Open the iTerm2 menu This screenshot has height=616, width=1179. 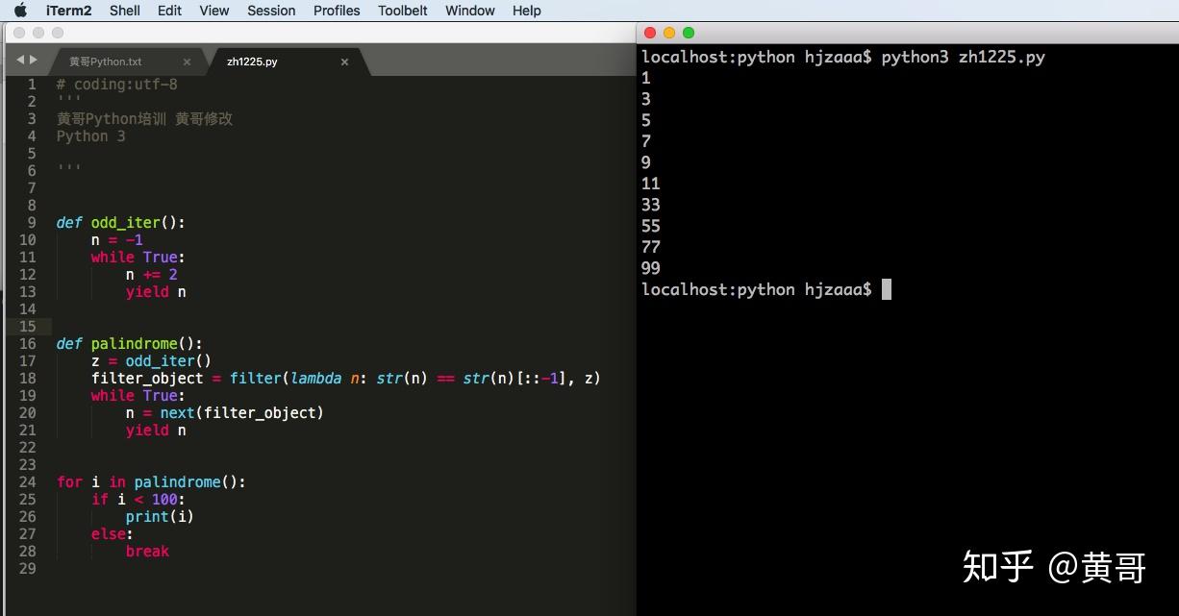pyautogui.click(x=67, y=11)
